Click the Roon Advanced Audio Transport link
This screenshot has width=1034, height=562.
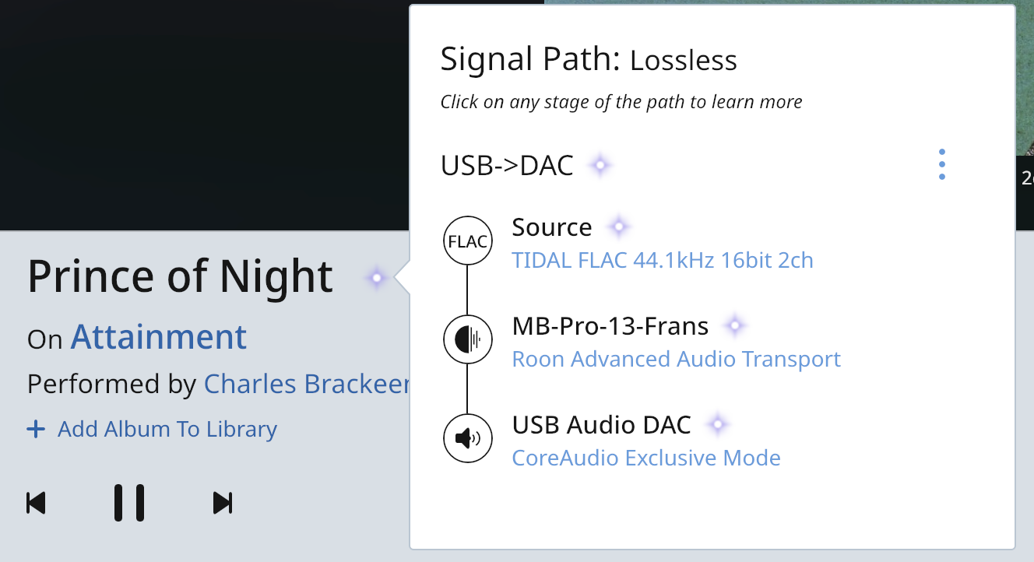[676, 359]
